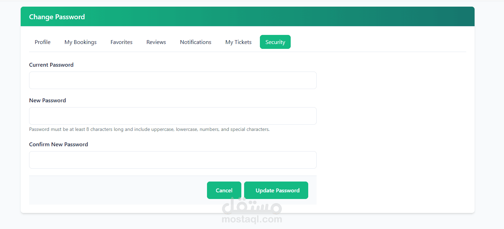Click the mostaql.com watermark text

tap(252, 219)
